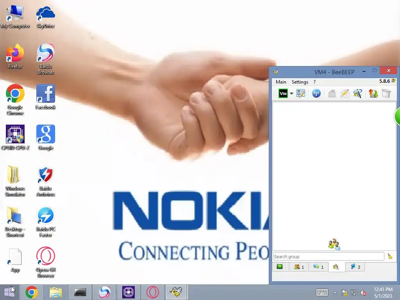The height and width of the screenshot is (300, 400).
Task: Select the Windows Simulator folder icon
Action: pos(15,181)
